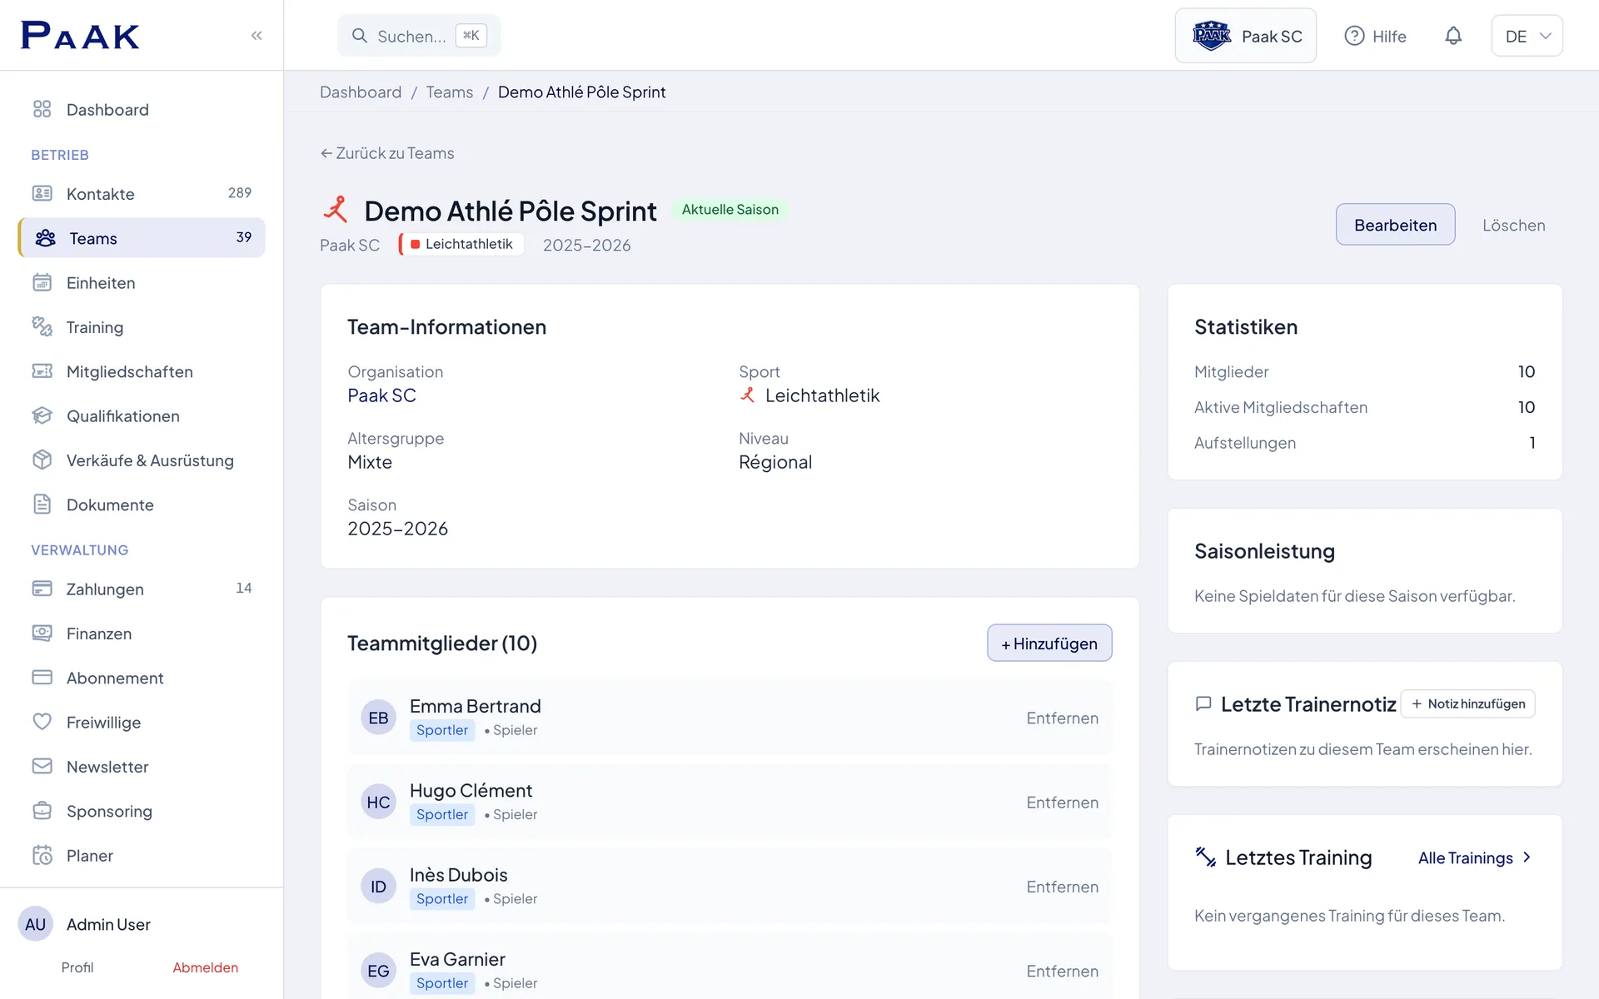Open Zahlungen card icon entry
This screenshot has width=1599, height=999.
pyautogui.click(x=142, y=589)
